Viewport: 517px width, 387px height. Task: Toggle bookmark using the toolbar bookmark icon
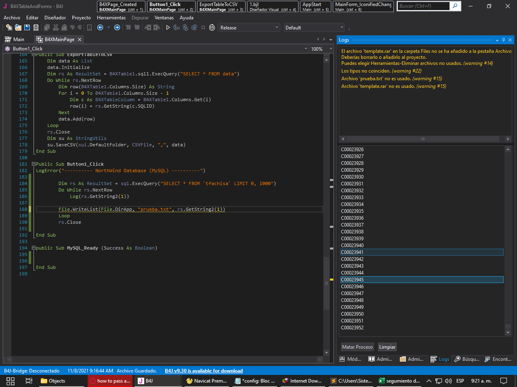(89, 27)
